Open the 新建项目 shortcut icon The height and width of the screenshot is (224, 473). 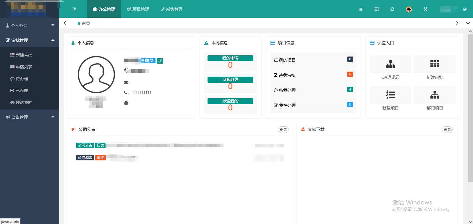[391, 95]
